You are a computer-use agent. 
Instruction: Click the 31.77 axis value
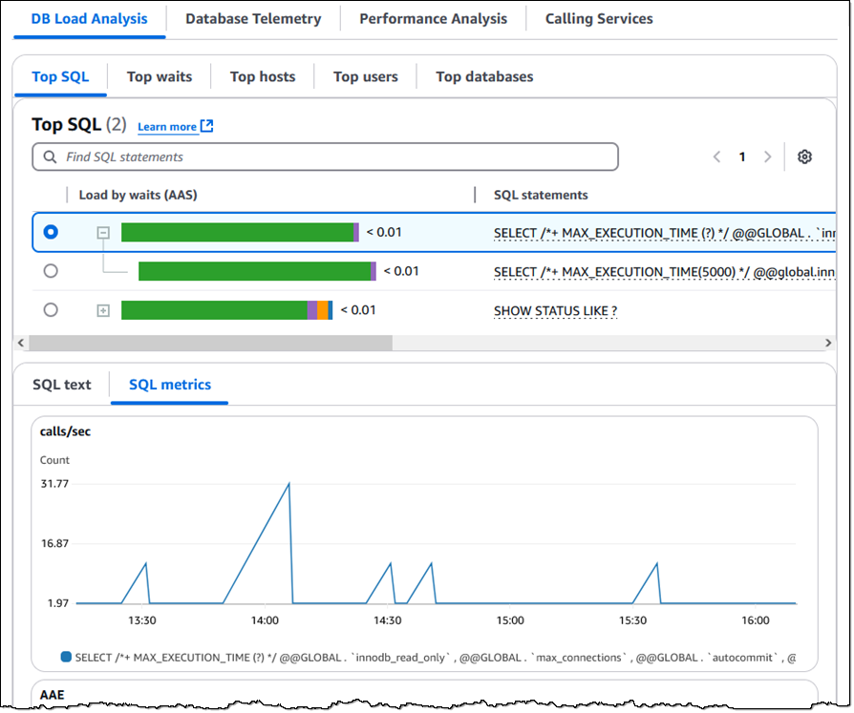(x=54, y=484)
